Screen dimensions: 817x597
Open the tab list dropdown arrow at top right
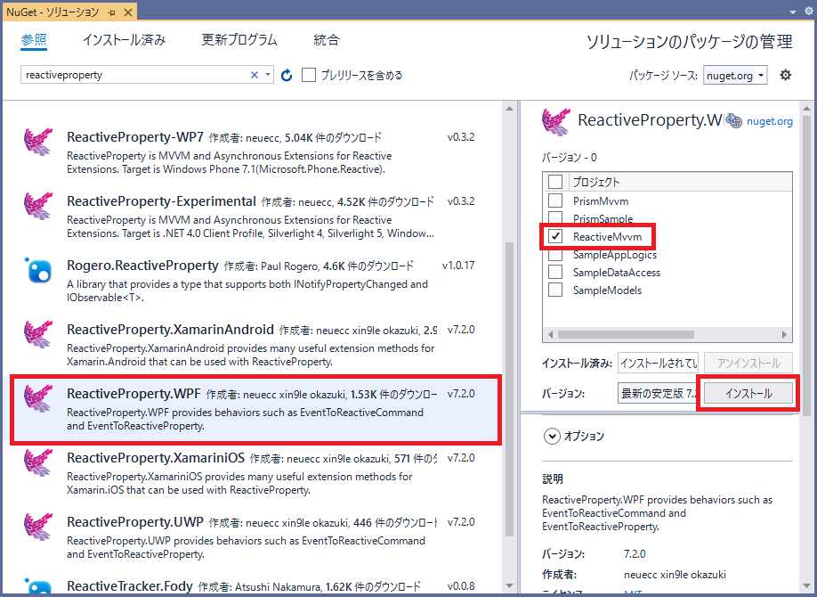792,12
